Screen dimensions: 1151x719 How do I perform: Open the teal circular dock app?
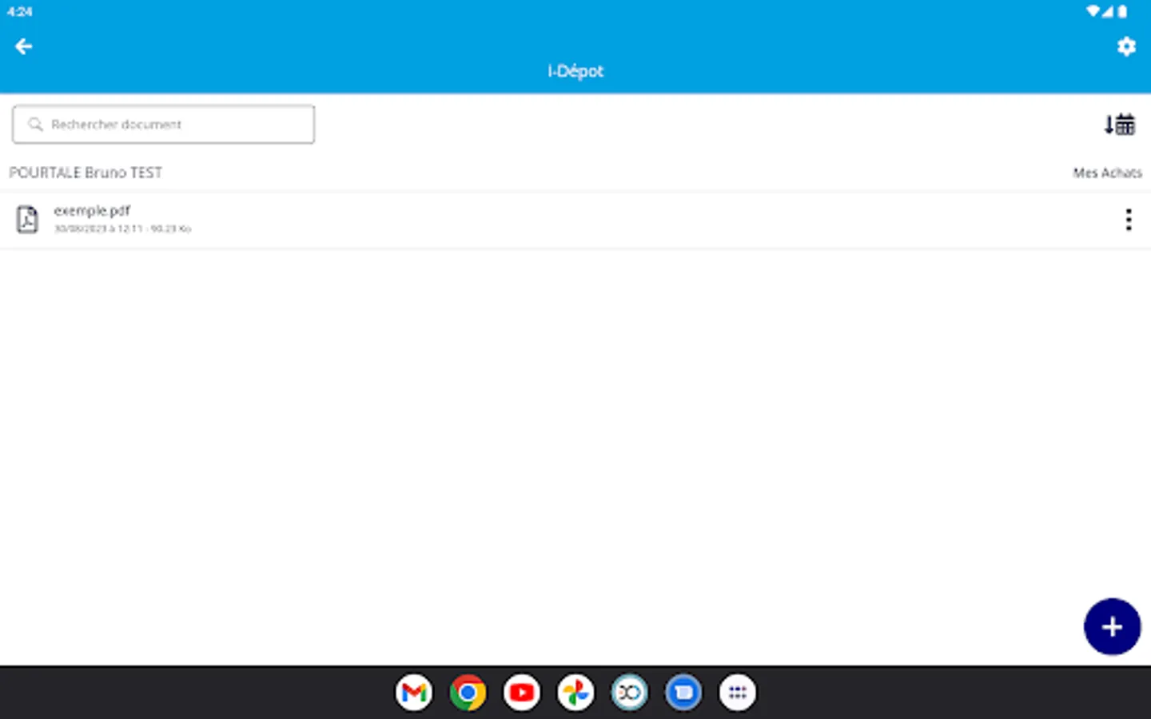click(630, 693)
